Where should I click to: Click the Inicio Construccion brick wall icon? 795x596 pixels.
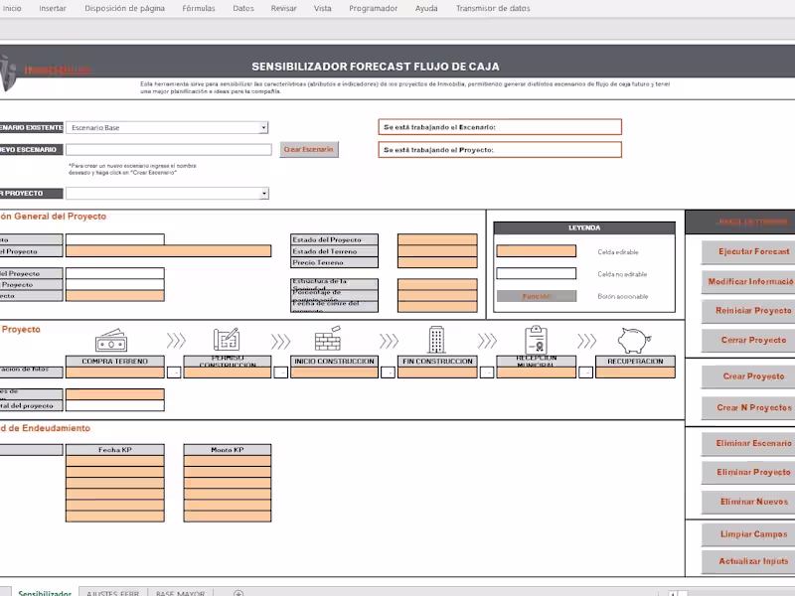coord(328,339)
